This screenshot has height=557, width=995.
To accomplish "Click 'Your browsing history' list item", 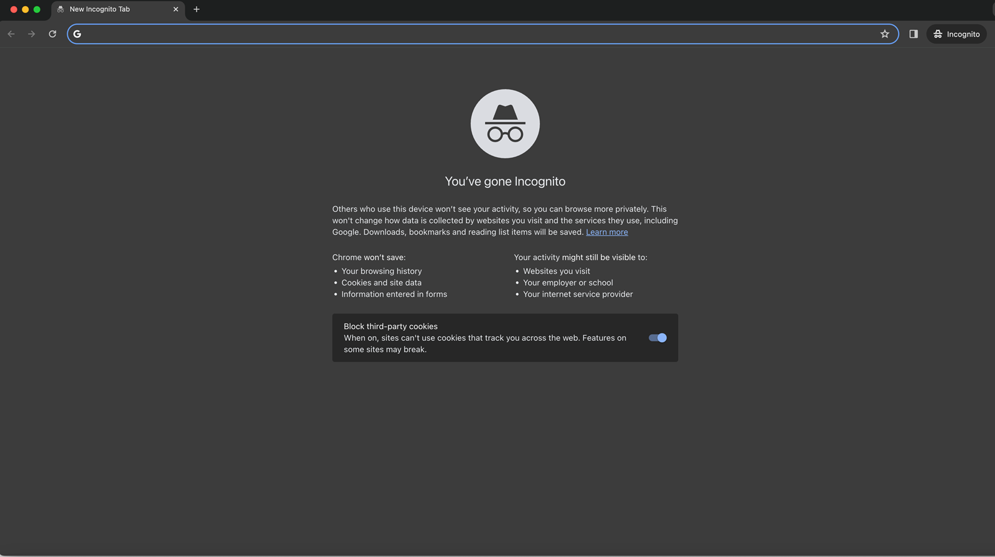I will 381,271.
